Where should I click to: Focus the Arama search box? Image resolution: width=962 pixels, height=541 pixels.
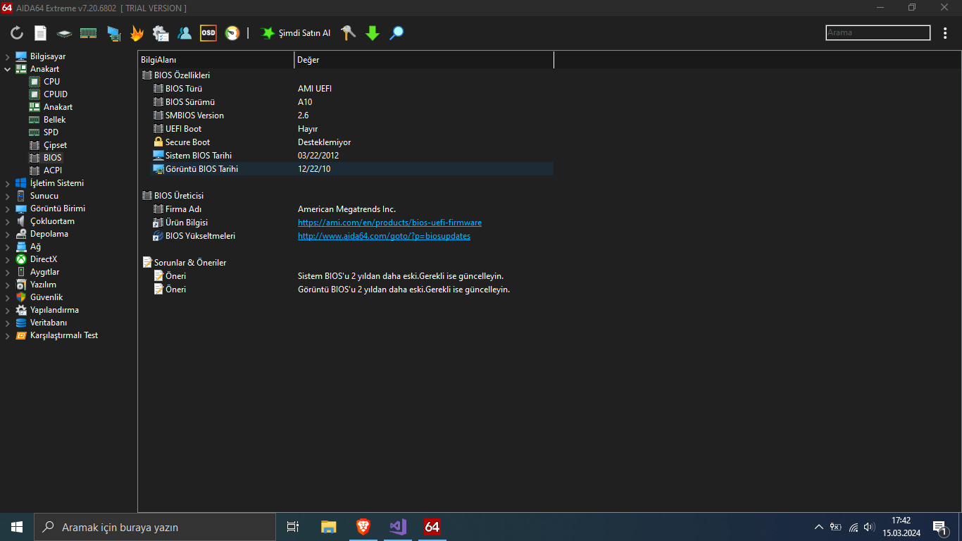pyautogui.click(x=878, y=32)
